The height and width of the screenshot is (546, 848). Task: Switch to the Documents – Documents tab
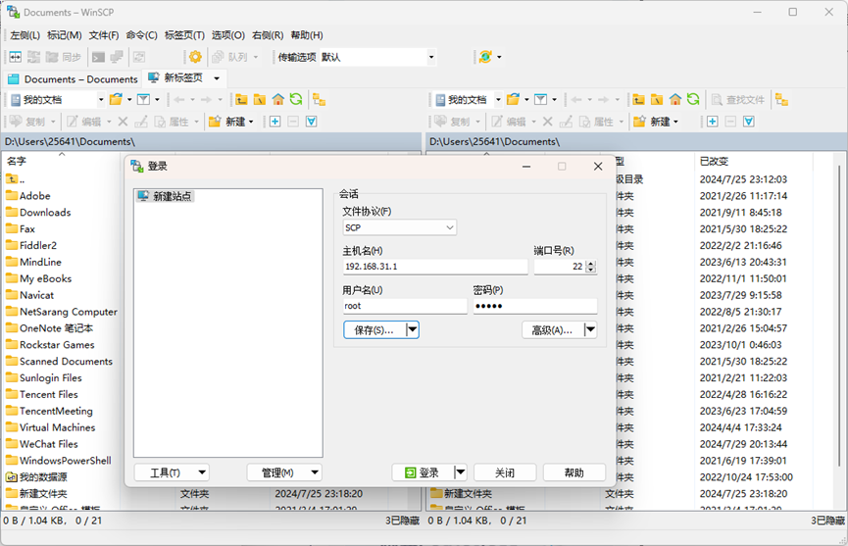[x=73, y=78]
